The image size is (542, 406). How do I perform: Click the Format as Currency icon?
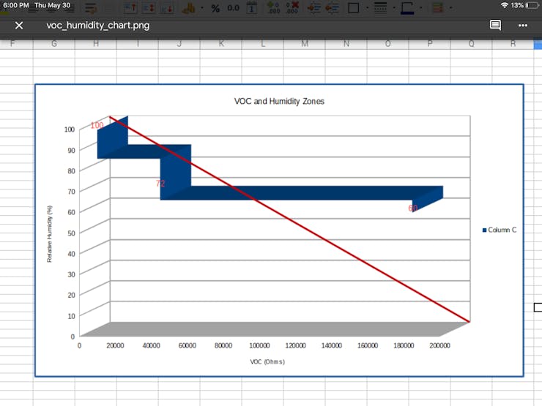(188, 8)
